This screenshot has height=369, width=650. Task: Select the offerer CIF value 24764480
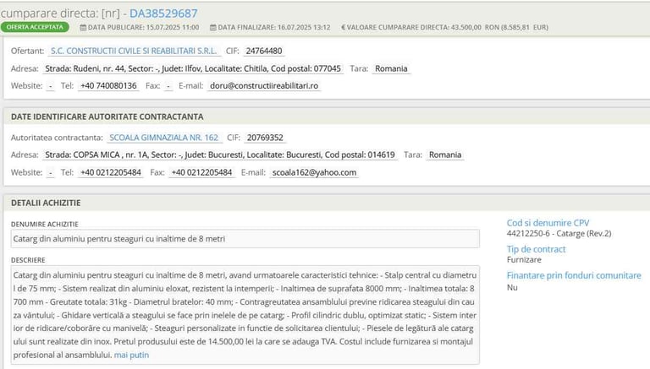point(264,51)
